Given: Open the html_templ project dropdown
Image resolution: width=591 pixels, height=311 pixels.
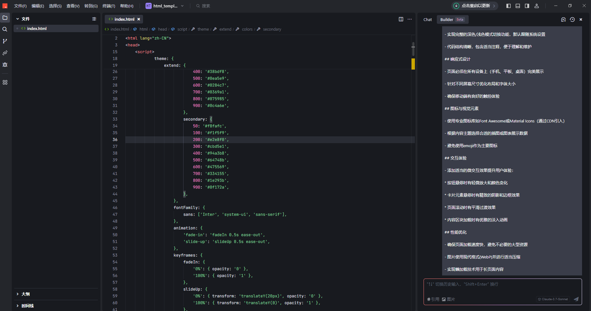Looking at the screenshot, I should (x=165, y=6).
